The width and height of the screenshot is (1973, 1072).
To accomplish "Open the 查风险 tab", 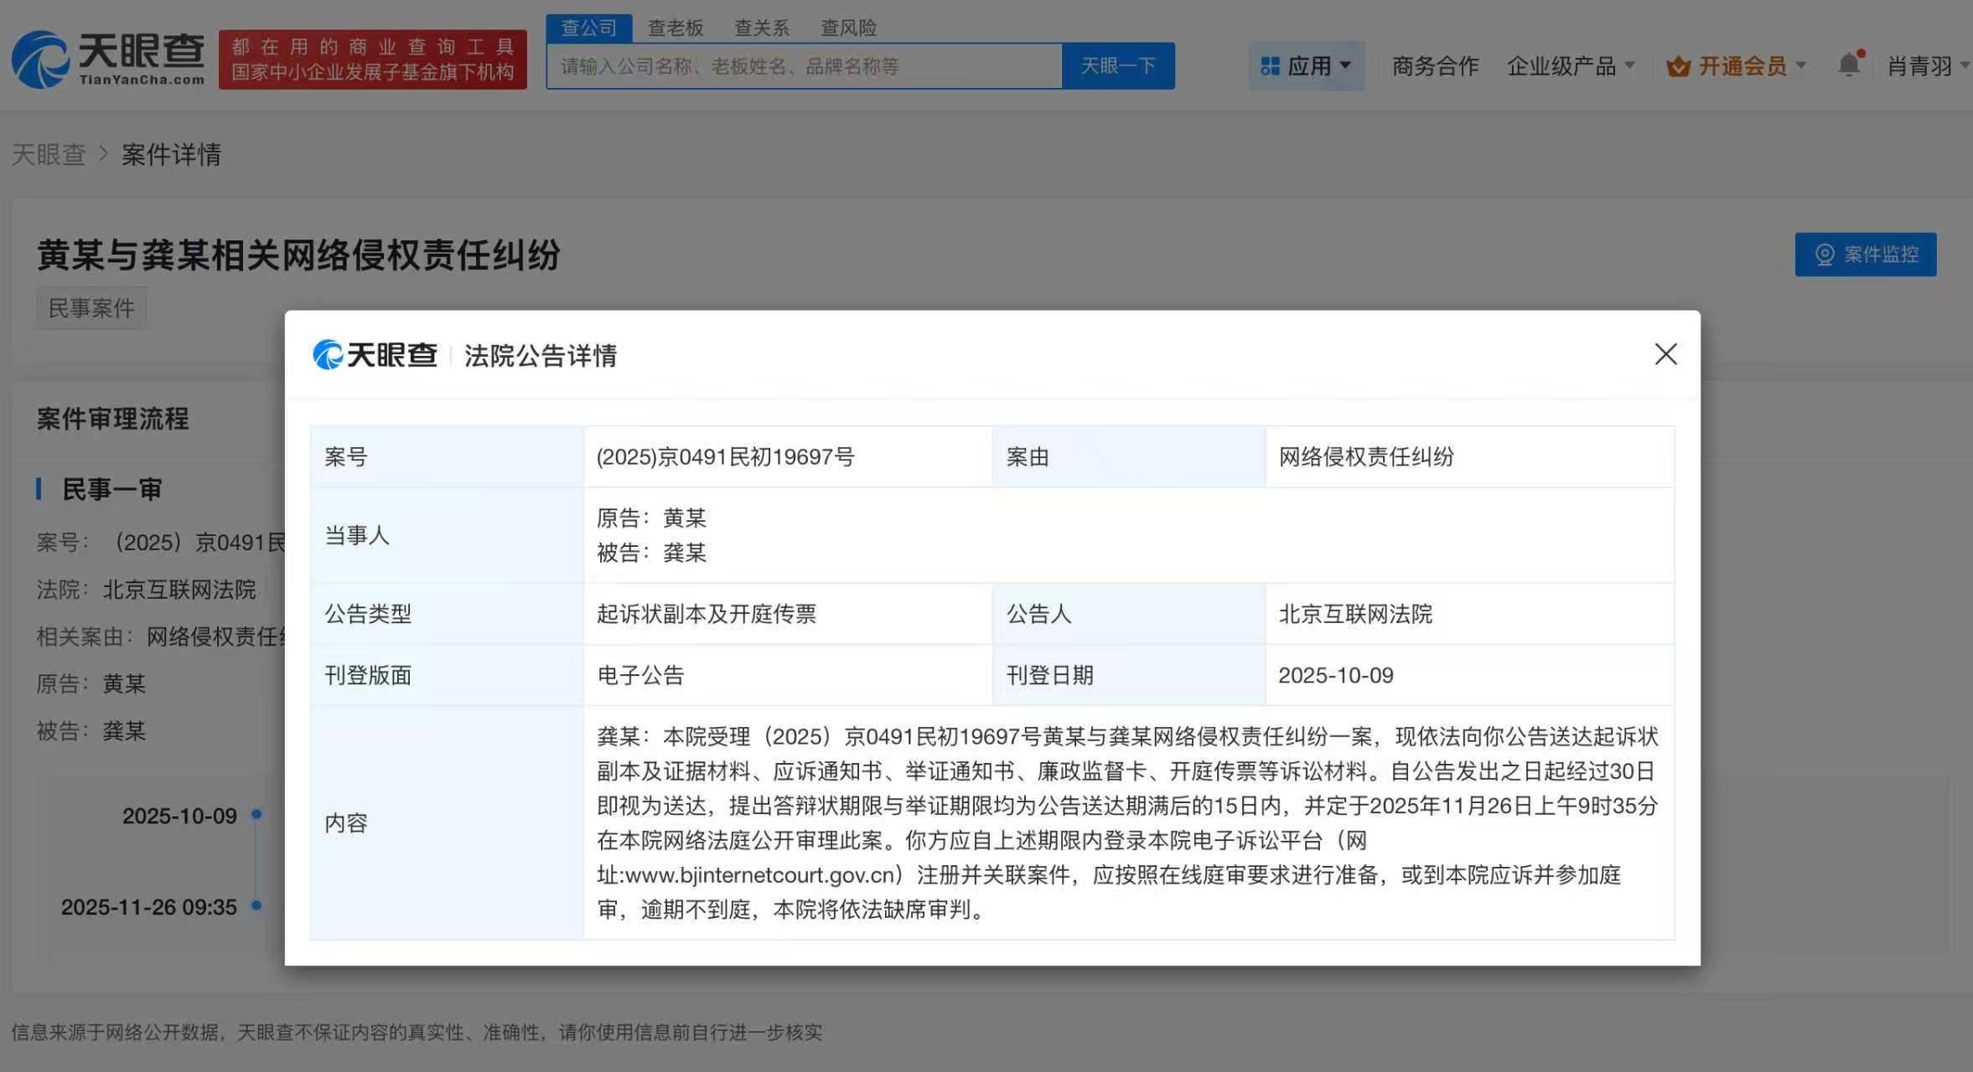I will [x=849, y=28].
